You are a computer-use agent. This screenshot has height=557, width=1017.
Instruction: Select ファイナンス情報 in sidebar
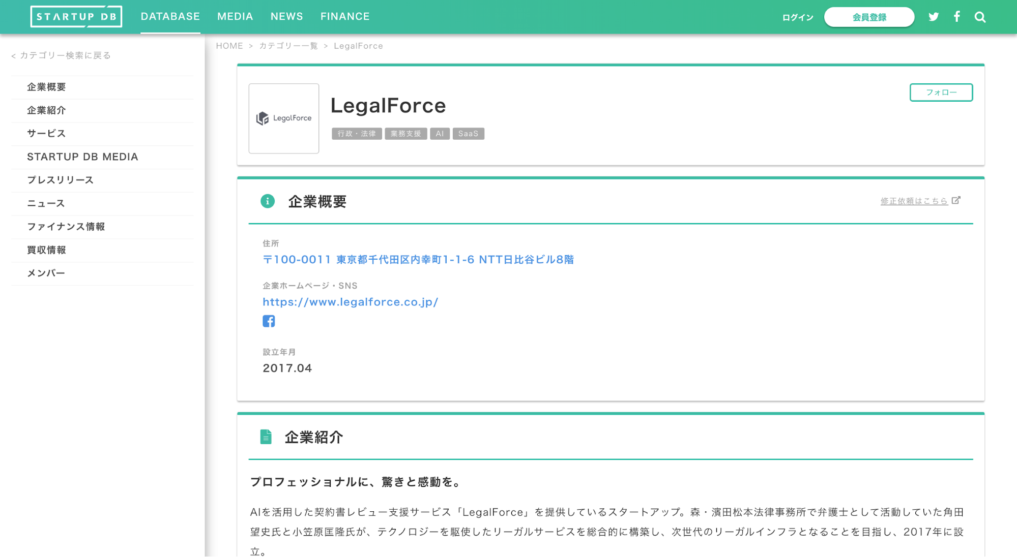click(x=66, y=227)
